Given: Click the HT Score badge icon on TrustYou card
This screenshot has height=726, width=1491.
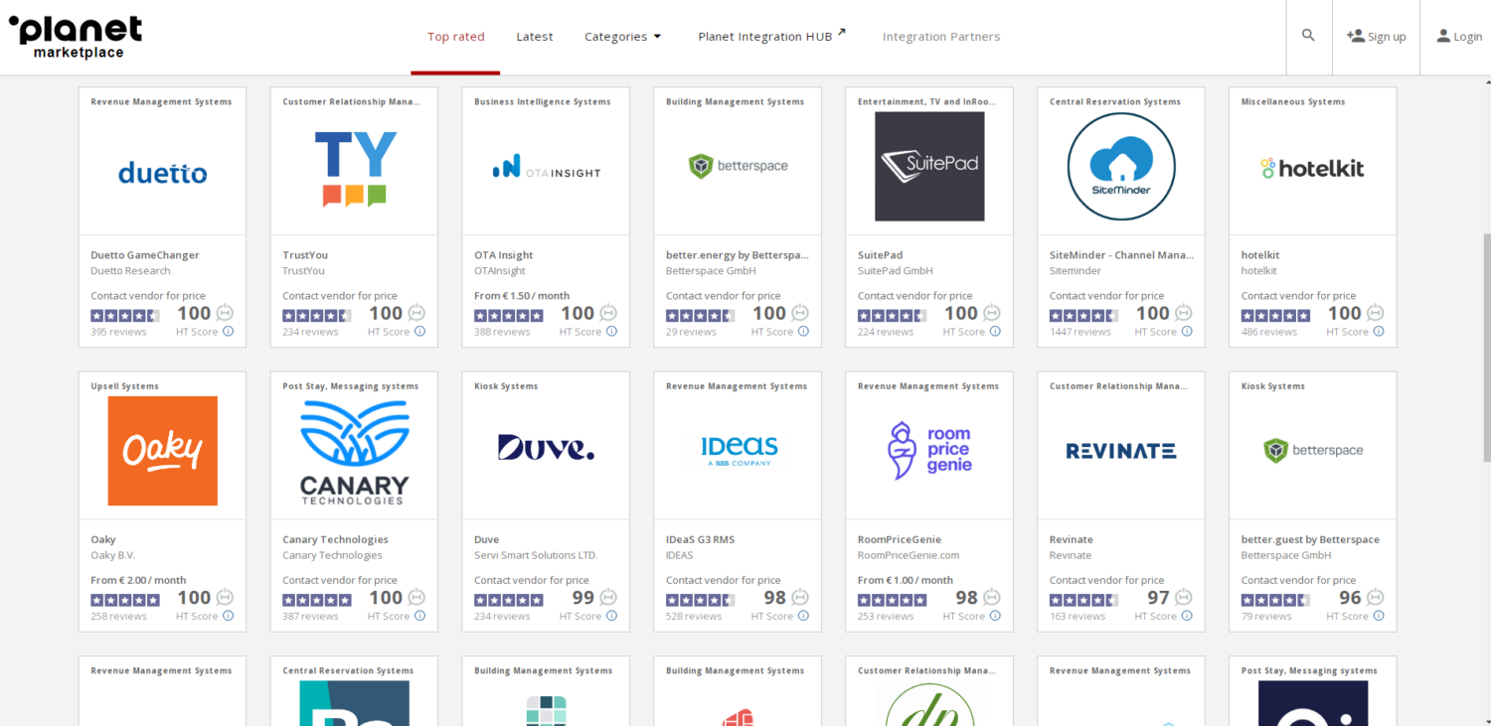Looking at the screenshot, I should pos(417,313).
